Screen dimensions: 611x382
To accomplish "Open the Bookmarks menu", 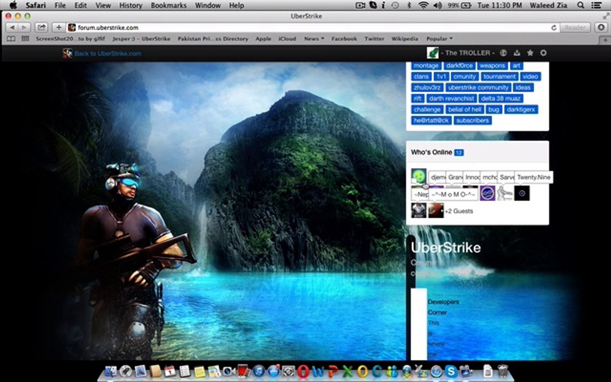I will [168, 5].
